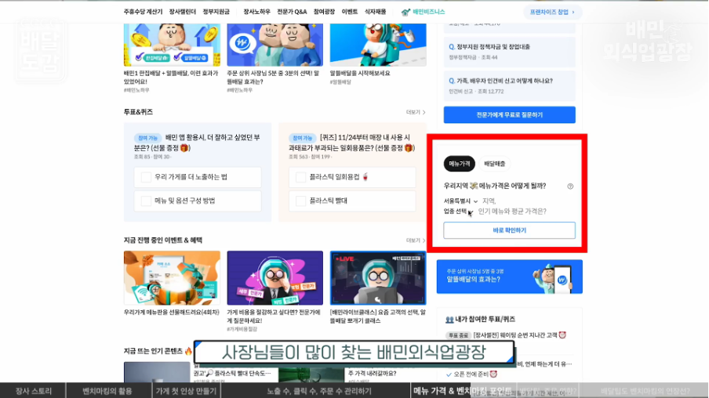Open the question 가족, 배우자 인건비 신고

click(510, 85)
